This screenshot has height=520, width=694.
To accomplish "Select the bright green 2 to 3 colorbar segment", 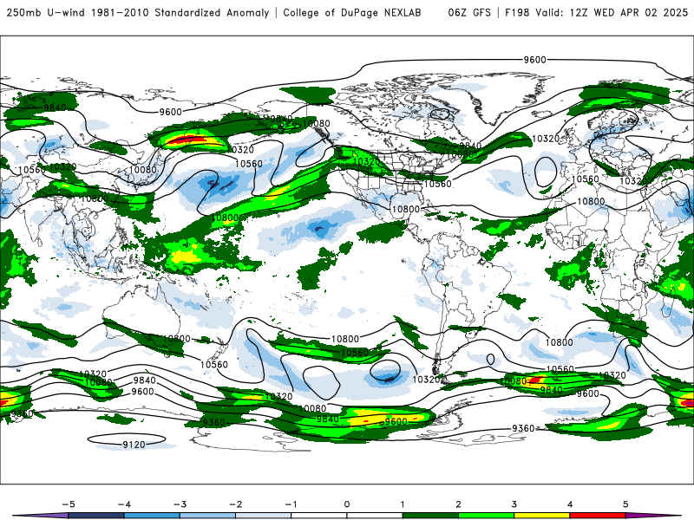I will (486, 516).
